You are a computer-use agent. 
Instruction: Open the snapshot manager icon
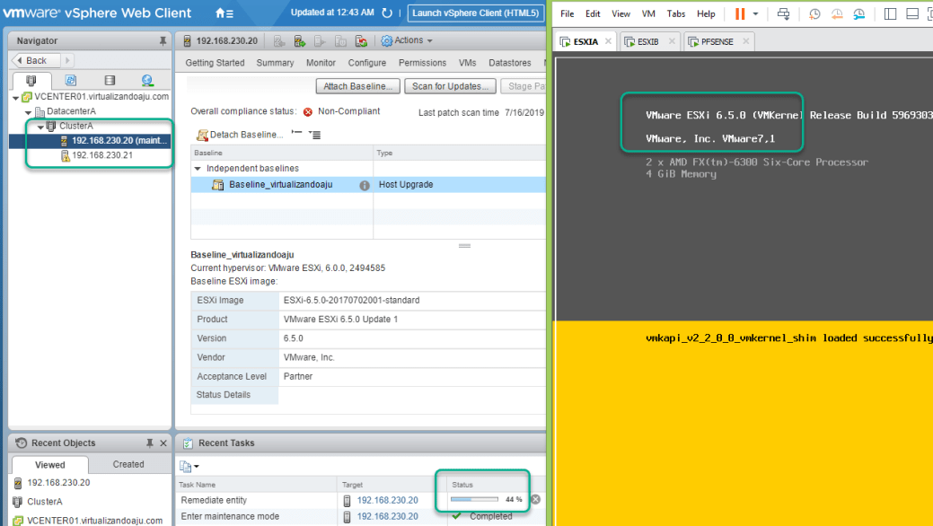(x=859, y=14)
